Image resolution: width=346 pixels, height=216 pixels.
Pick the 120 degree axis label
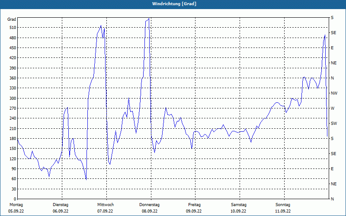13,159
